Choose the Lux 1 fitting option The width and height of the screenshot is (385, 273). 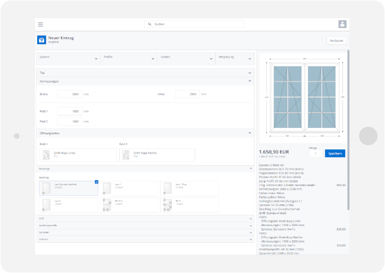pyautogui.click(x=129, y=188)
